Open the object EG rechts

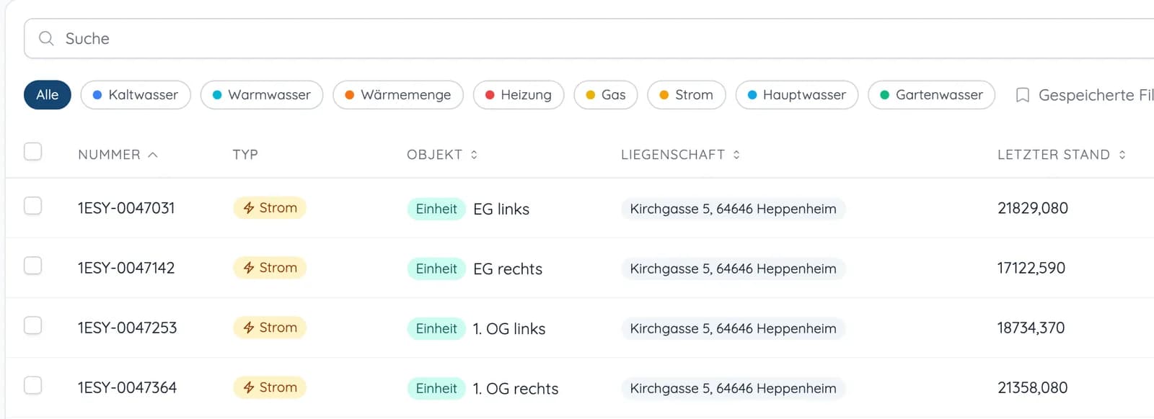click(x=508, y=269)
